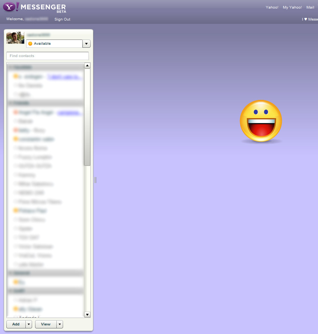The image size is (318, 334).
Task: Click the user profile avatar photo
Action: 15,38
